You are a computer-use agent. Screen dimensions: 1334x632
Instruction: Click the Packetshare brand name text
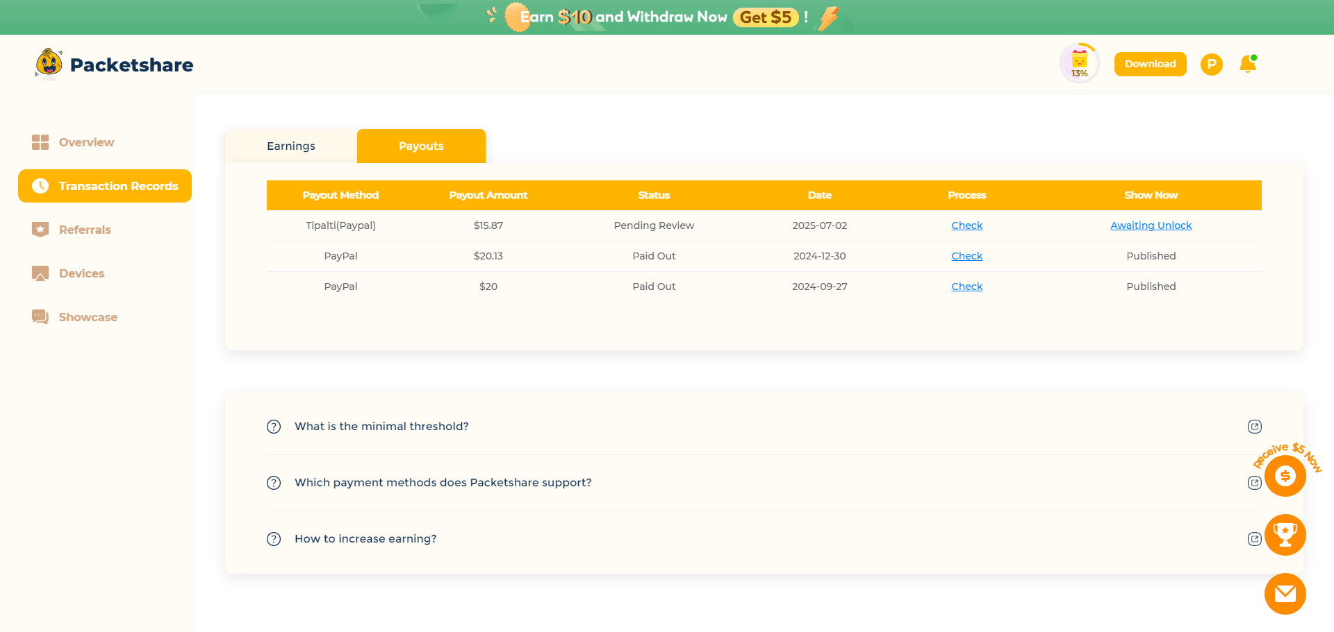tap(131, 65)
